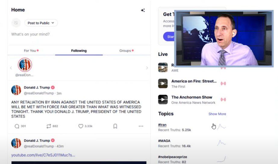Select the Following tab
The width and height of the screenshot is (278, 164).
[79, 51]
